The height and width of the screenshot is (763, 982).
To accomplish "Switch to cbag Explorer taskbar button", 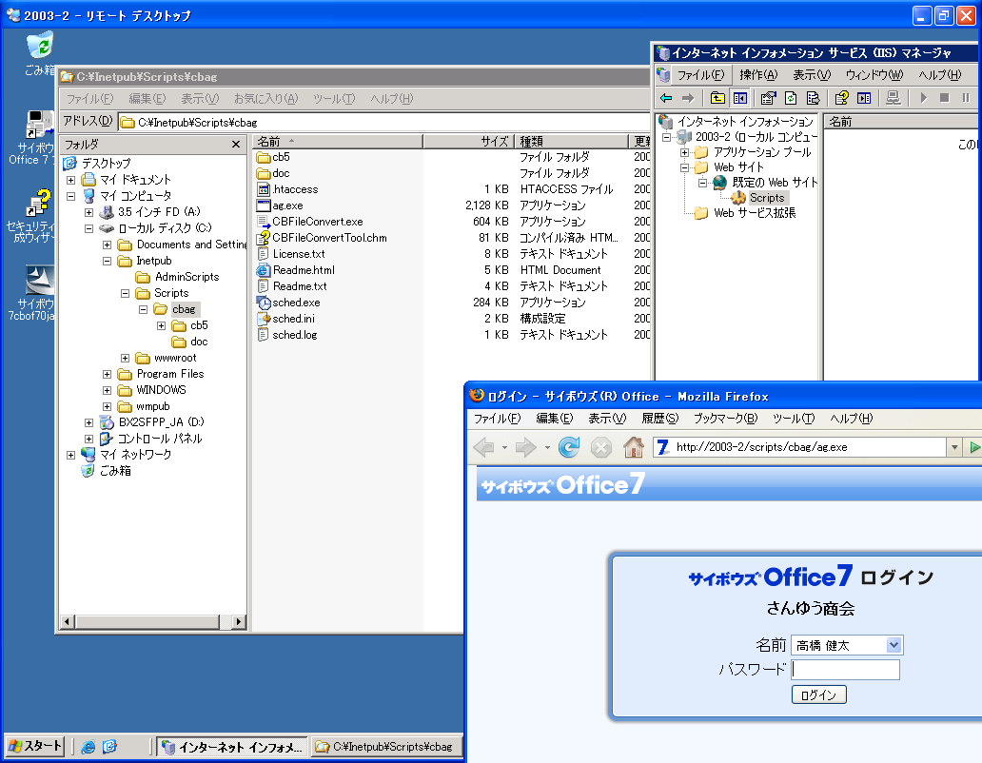I will coord(386,747).
